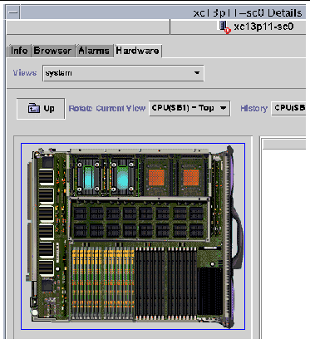The width and height of the screenshot is (310, 344).
Task: Click the xc13p11-sc0 host label
Action: (263, 27)
